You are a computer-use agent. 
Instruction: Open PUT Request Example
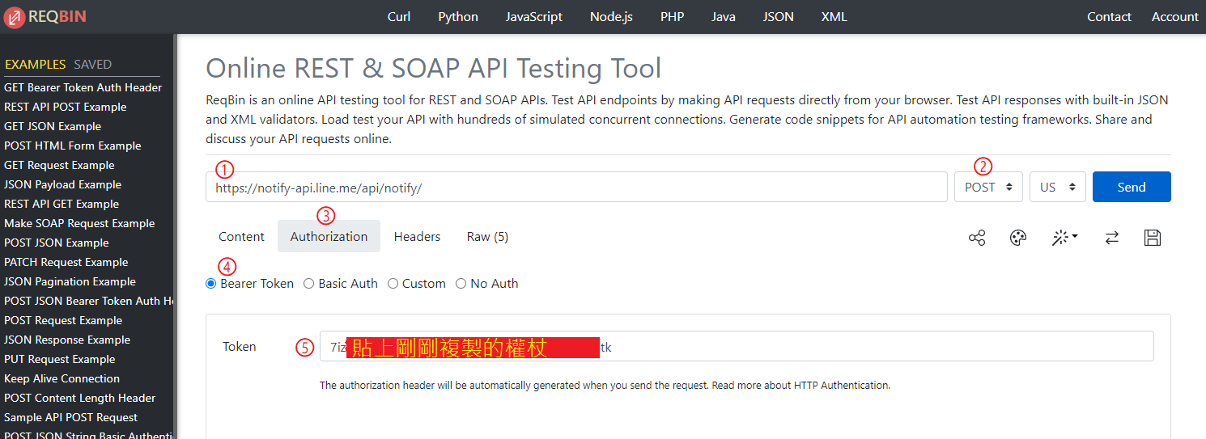(x=60, y=359)
